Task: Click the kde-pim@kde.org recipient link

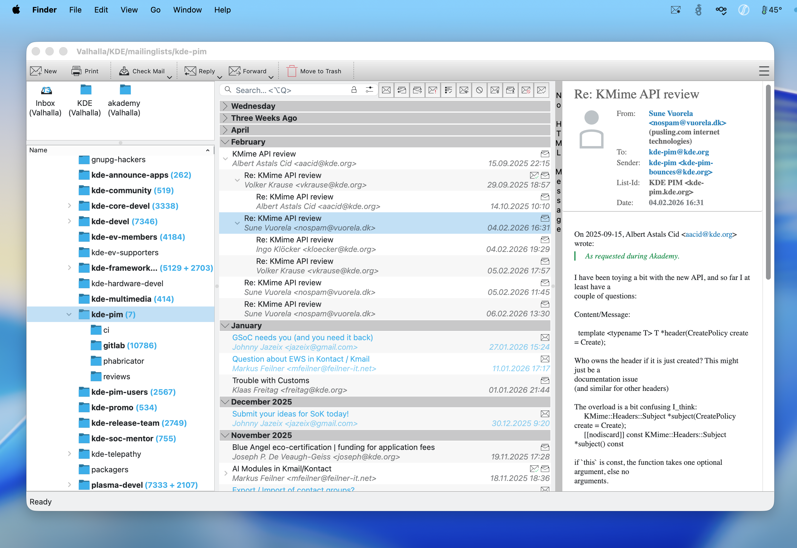Action: coord(679,152)
